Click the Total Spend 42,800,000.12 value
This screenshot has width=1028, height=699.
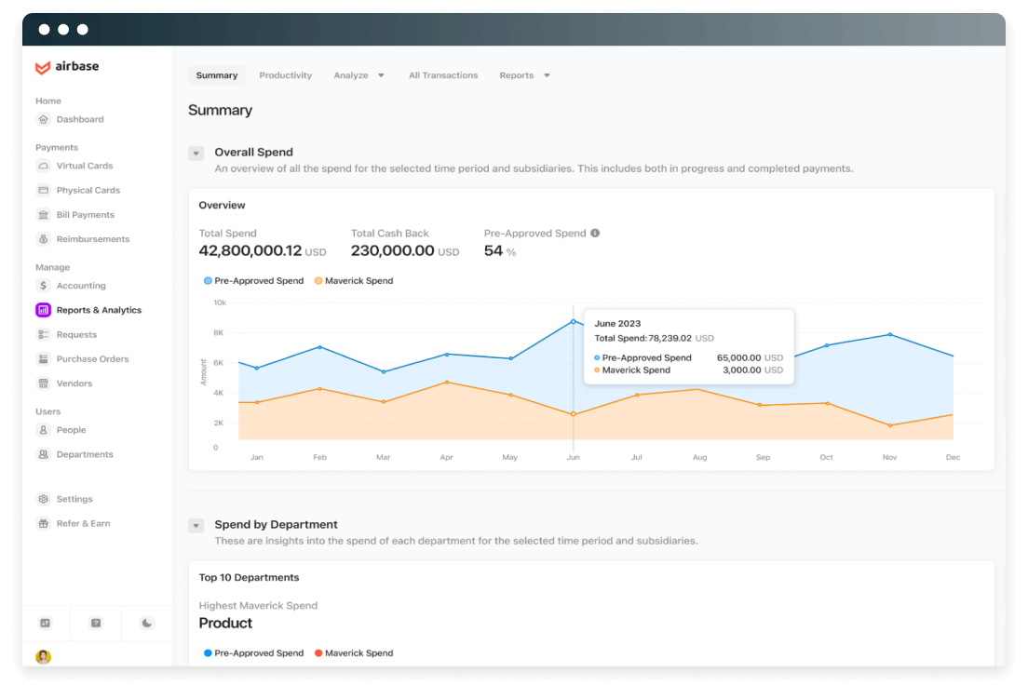pos(250,251)
